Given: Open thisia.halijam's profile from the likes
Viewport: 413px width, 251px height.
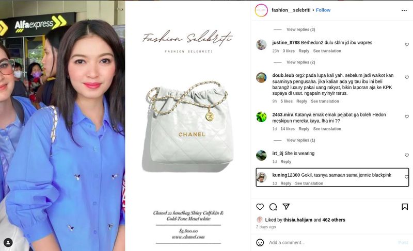Looking at the screenshot, I should click(x=298, y=220).
